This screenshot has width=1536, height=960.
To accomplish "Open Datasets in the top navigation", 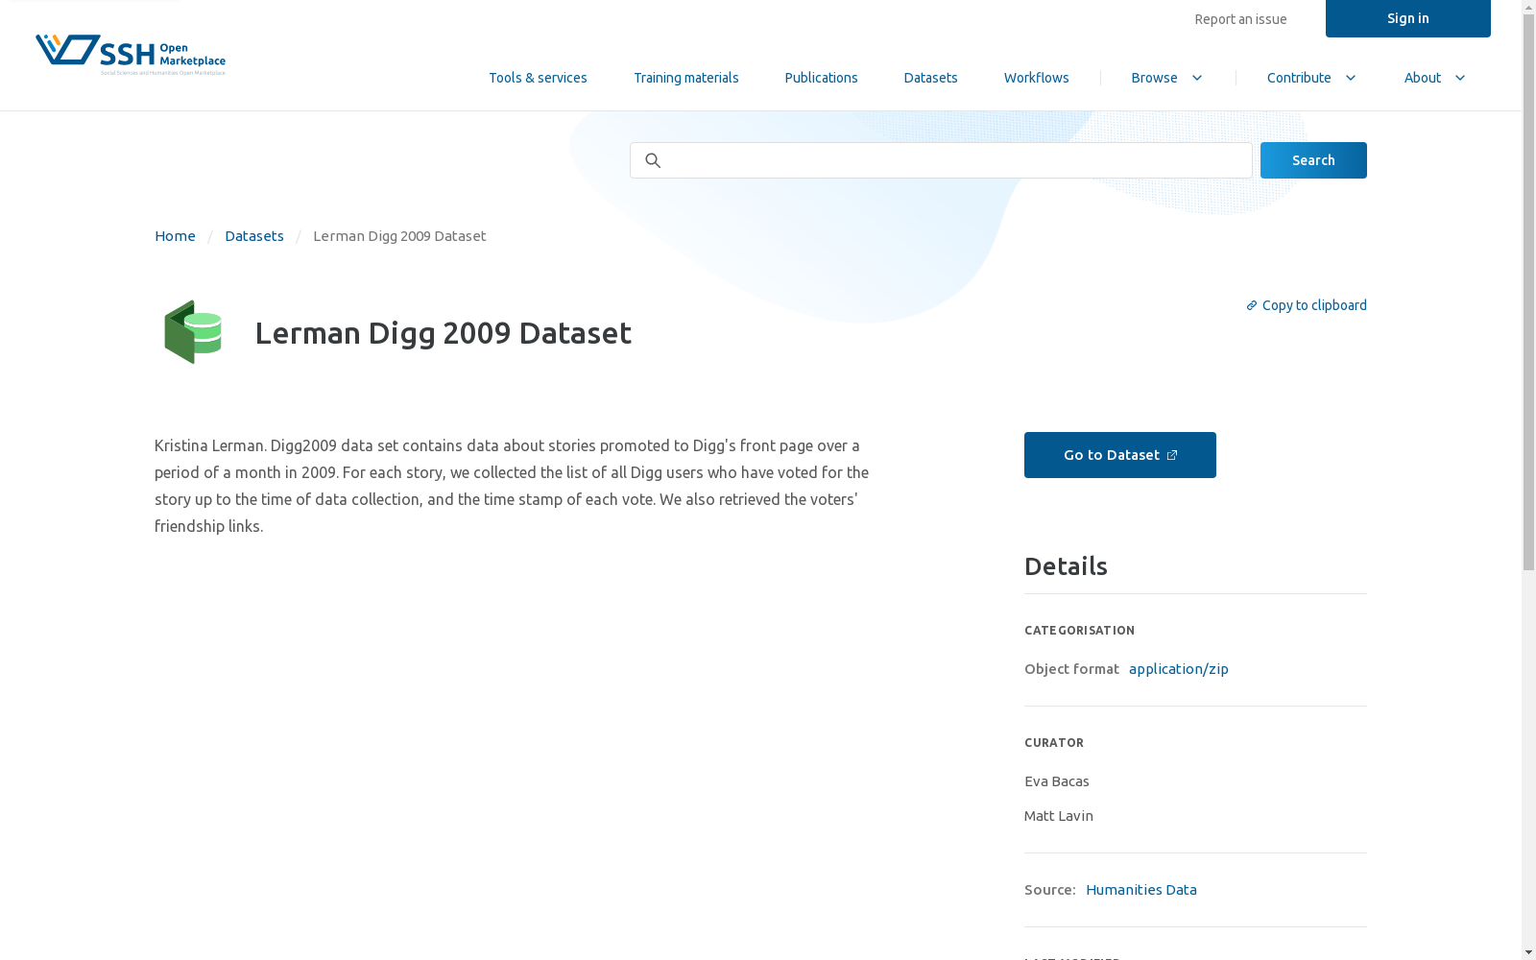I will [930, 78].
